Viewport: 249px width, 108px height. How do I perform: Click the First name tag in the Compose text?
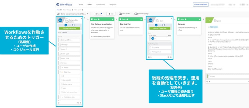(x=214, y=27)
